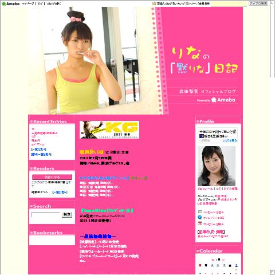Viewport: 275px width, 275px height.
Task: Click the なうを見る link in the Profile box
Action: pyautogui.click(x=230, y=140)
